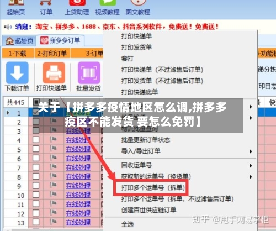Click the 批量发货 barcode icon

tap(89, 73)
